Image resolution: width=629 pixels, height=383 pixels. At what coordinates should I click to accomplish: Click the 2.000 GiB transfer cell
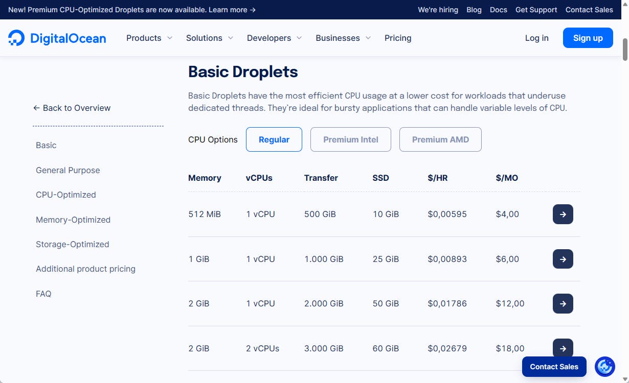tap(324, 303)
